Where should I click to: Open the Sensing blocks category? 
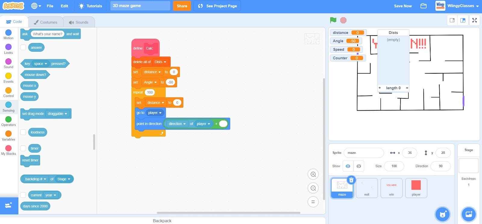pos(8,106)
